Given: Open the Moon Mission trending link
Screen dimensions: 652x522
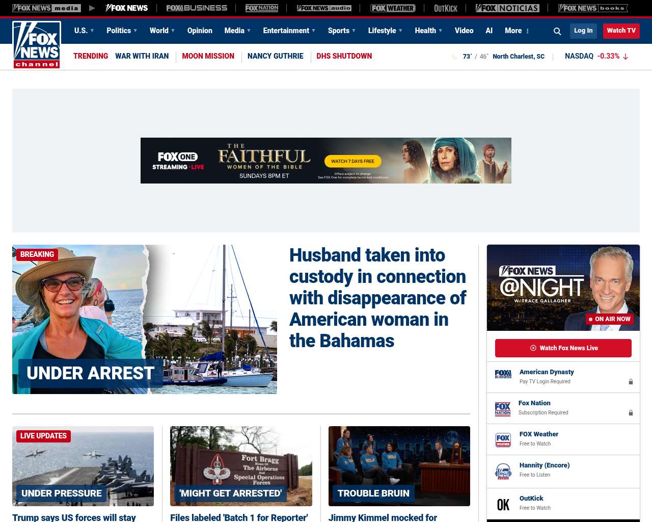Looking at the screenshot, I should point(208,56).
